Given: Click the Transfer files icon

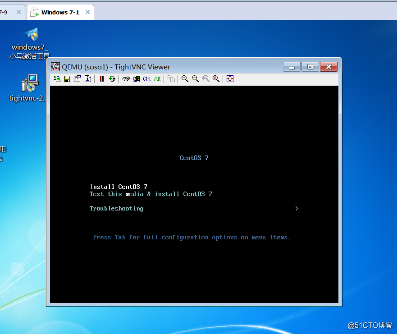Looking at the screenshot, I should (171, 79).
